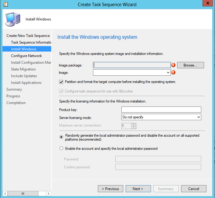Click the sidebar scrollbar right arrow
Viewport: 215px width, 198px height.
48,193
